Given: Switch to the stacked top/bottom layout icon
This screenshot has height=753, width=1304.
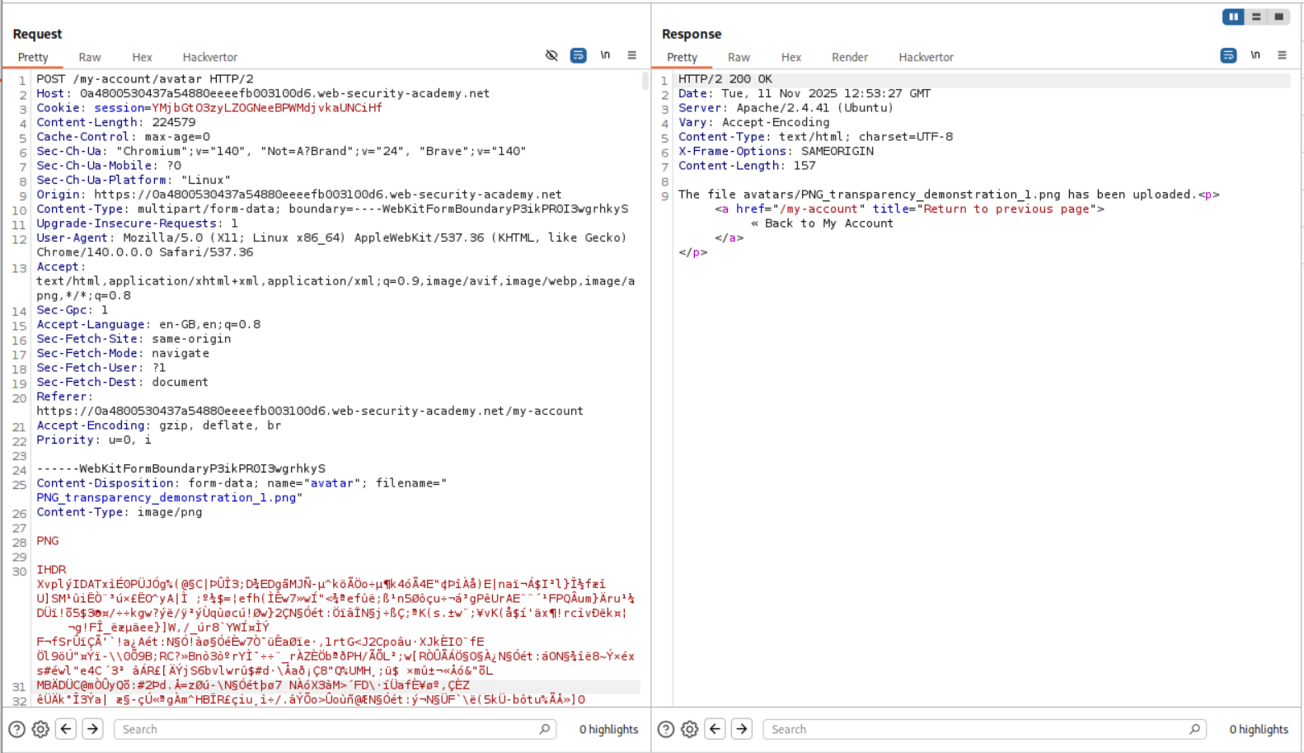Looking at the screenshot, I should point(1256,16).
